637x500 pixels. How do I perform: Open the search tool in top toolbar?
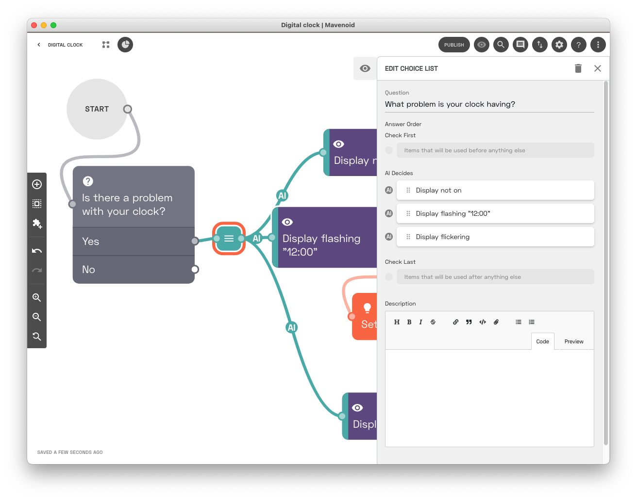pyautogui.click(x=501, y=45)
